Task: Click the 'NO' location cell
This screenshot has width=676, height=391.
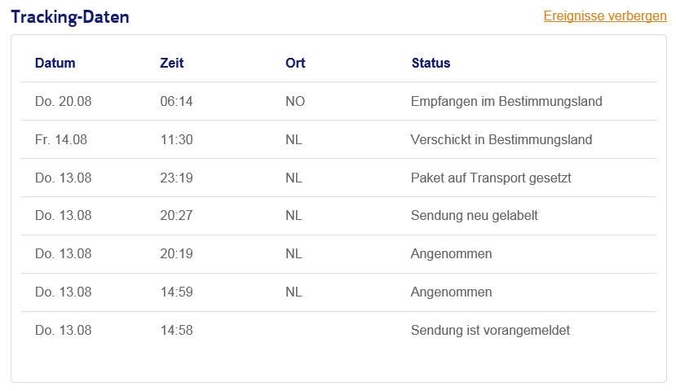Action: (x=295, y=102)
